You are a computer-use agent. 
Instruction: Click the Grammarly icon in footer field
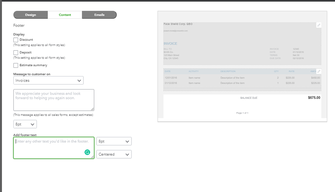click(x=87, y=152)
